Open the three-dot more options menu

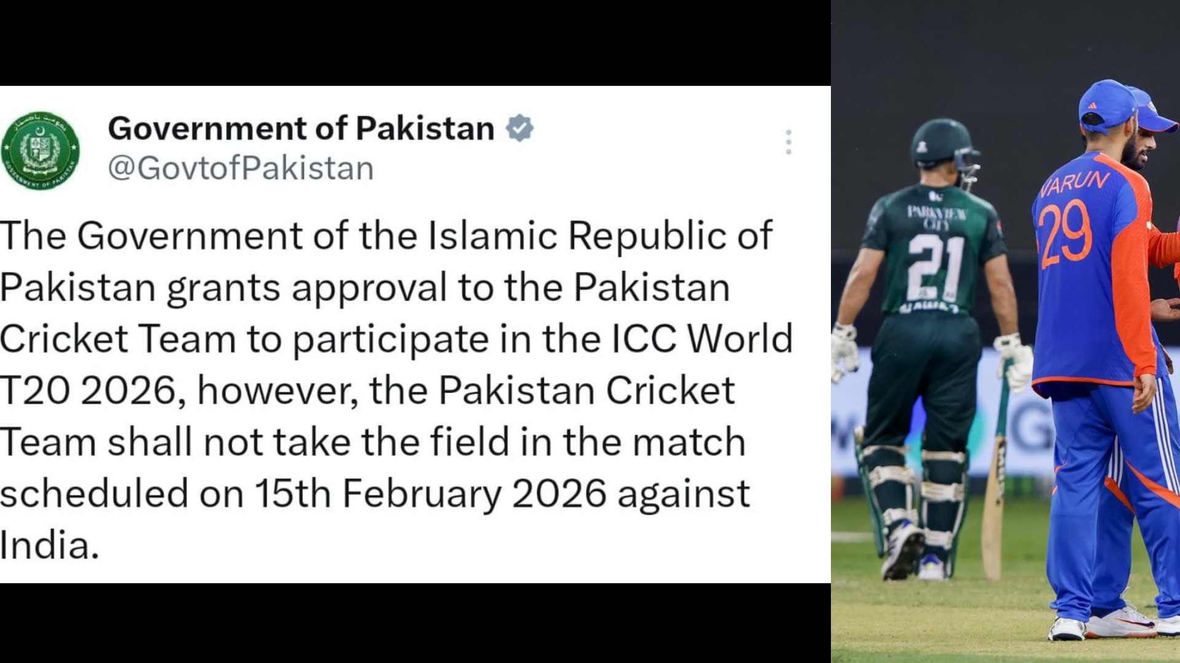coord(789,142)
